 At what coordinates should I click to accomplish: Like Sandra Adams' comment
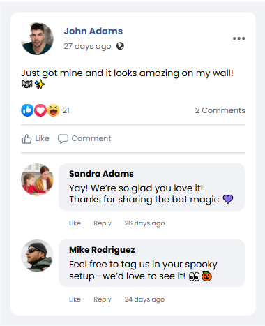click(75, 223)
